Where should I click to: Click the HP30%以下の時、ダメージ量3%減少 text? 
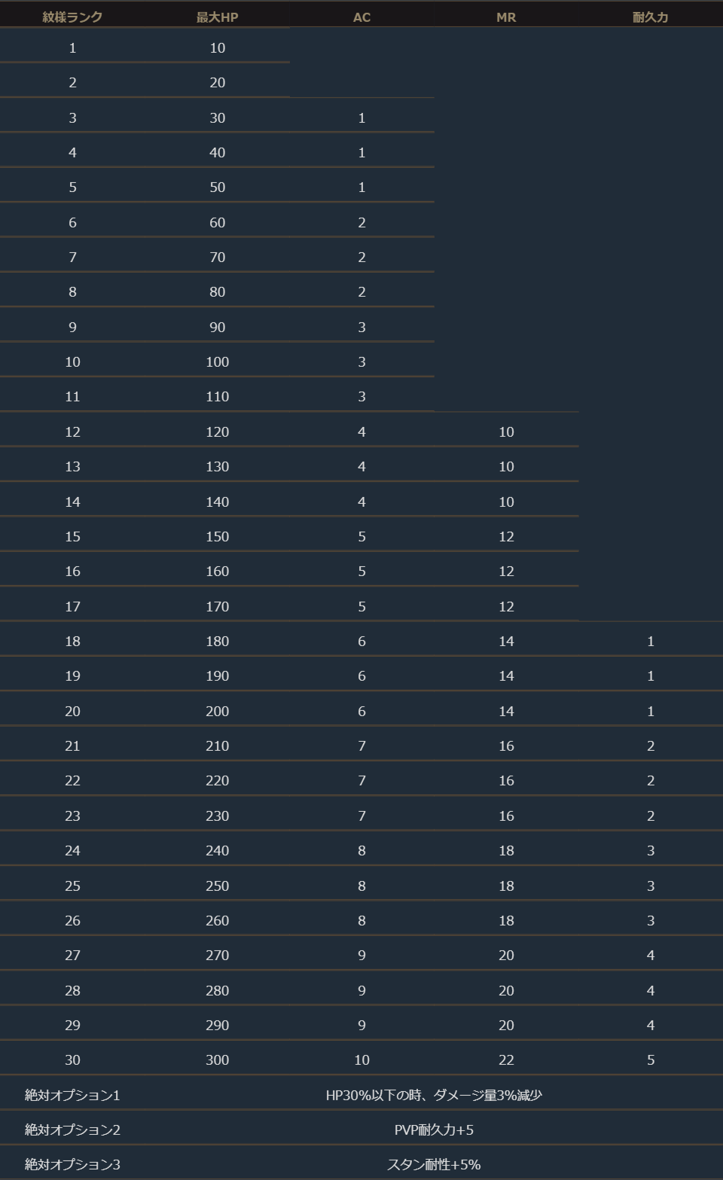pyautogui.click(x=434, y=1095)
